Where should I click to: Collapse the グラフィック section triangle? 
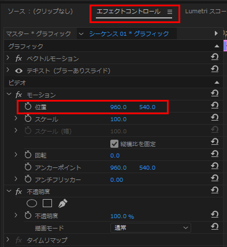coord(217,46)
